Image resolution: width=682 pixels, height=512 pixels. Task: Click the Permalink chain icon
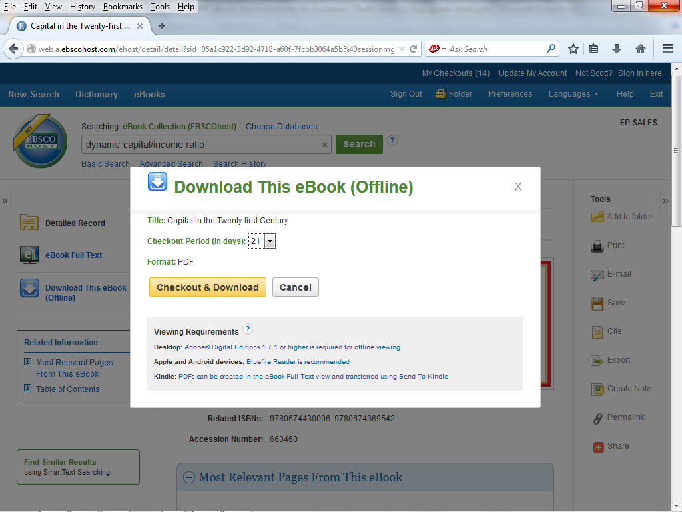pos(597,419)
